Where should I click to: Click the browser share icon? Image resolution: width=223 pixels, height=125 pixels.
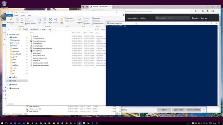213,11
